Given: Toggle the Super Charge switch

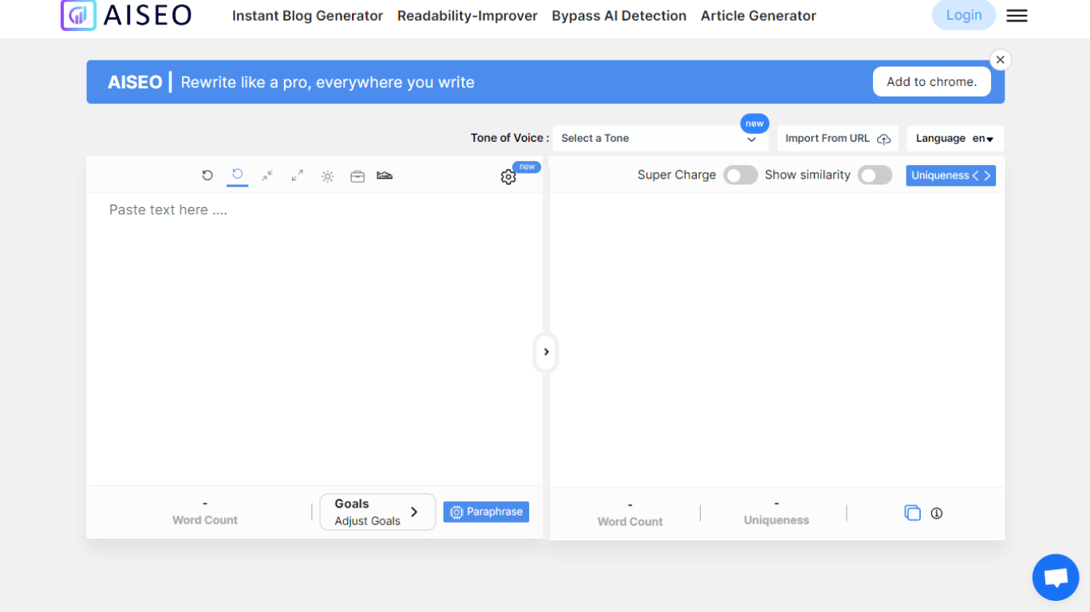Looking at the screenshot, I should (x=740, y=175).
